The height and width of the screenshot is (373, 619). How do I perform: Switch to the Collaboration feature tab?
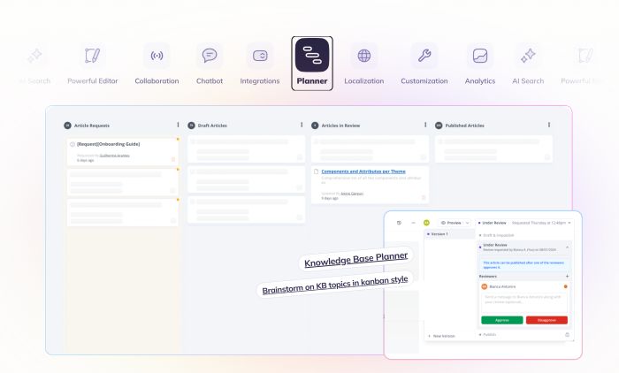[157, 65]
